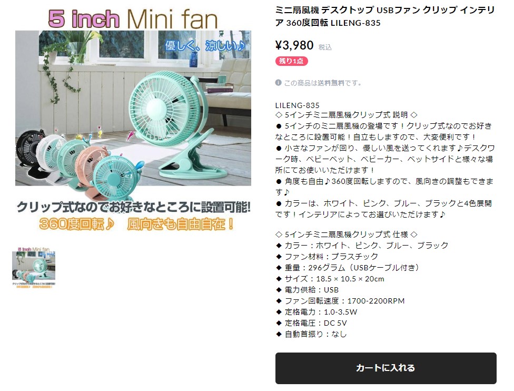
Task: Click the 360度回転 orange caption on the image
Action: tap(76, 224)
